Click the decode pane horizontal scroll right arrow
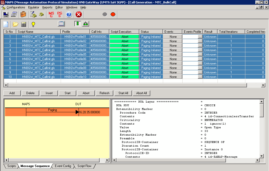Viewport: 269px width, 171px height. [257, 160]
